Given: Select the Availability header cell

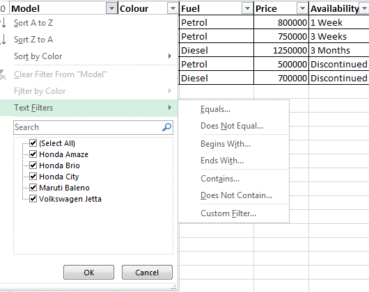Looking at the screenshot, I should click(339, 9).
